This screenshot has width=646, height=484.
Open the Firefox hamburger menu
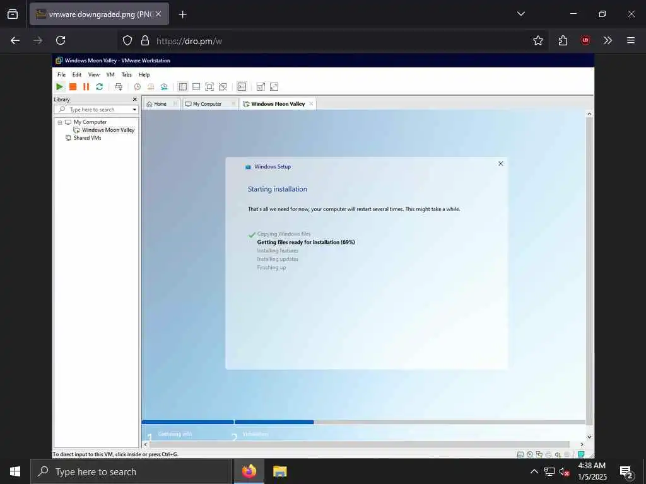point(630,40)
